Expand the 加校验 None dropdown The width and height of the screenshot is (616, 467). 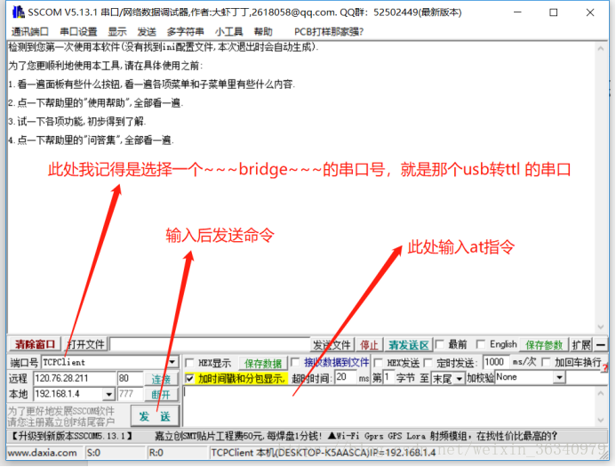[559, 378]
